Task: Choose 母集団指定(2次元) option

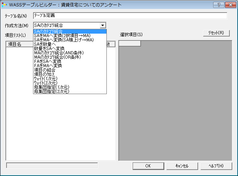Action: (x=70, y=92)
